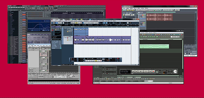The height and width of the screenshot is (98, 204).
Task: Expand Inserts section in Cubase inspector
Action: click(x=57, y=41)
